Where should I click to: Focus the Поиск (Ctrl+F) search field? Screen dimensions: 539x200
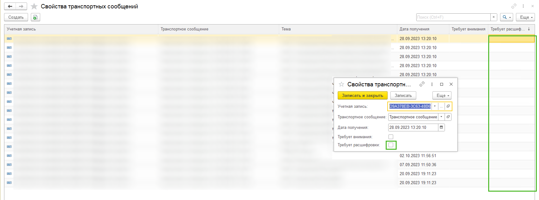click(453, 17)
